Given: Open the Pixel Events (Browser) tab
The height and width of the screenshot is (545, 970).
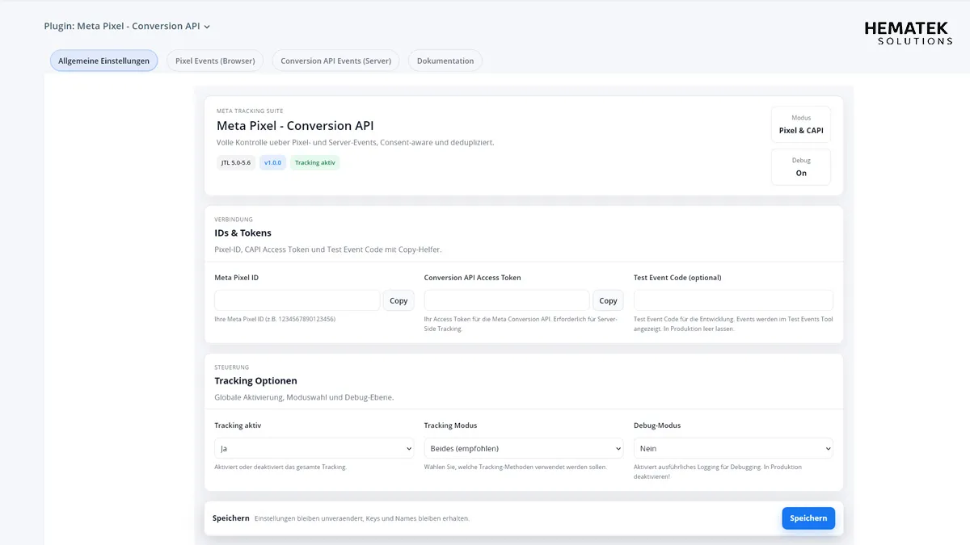Looking at the screenshot, I should pyautogui.click(x=215, y=61).
